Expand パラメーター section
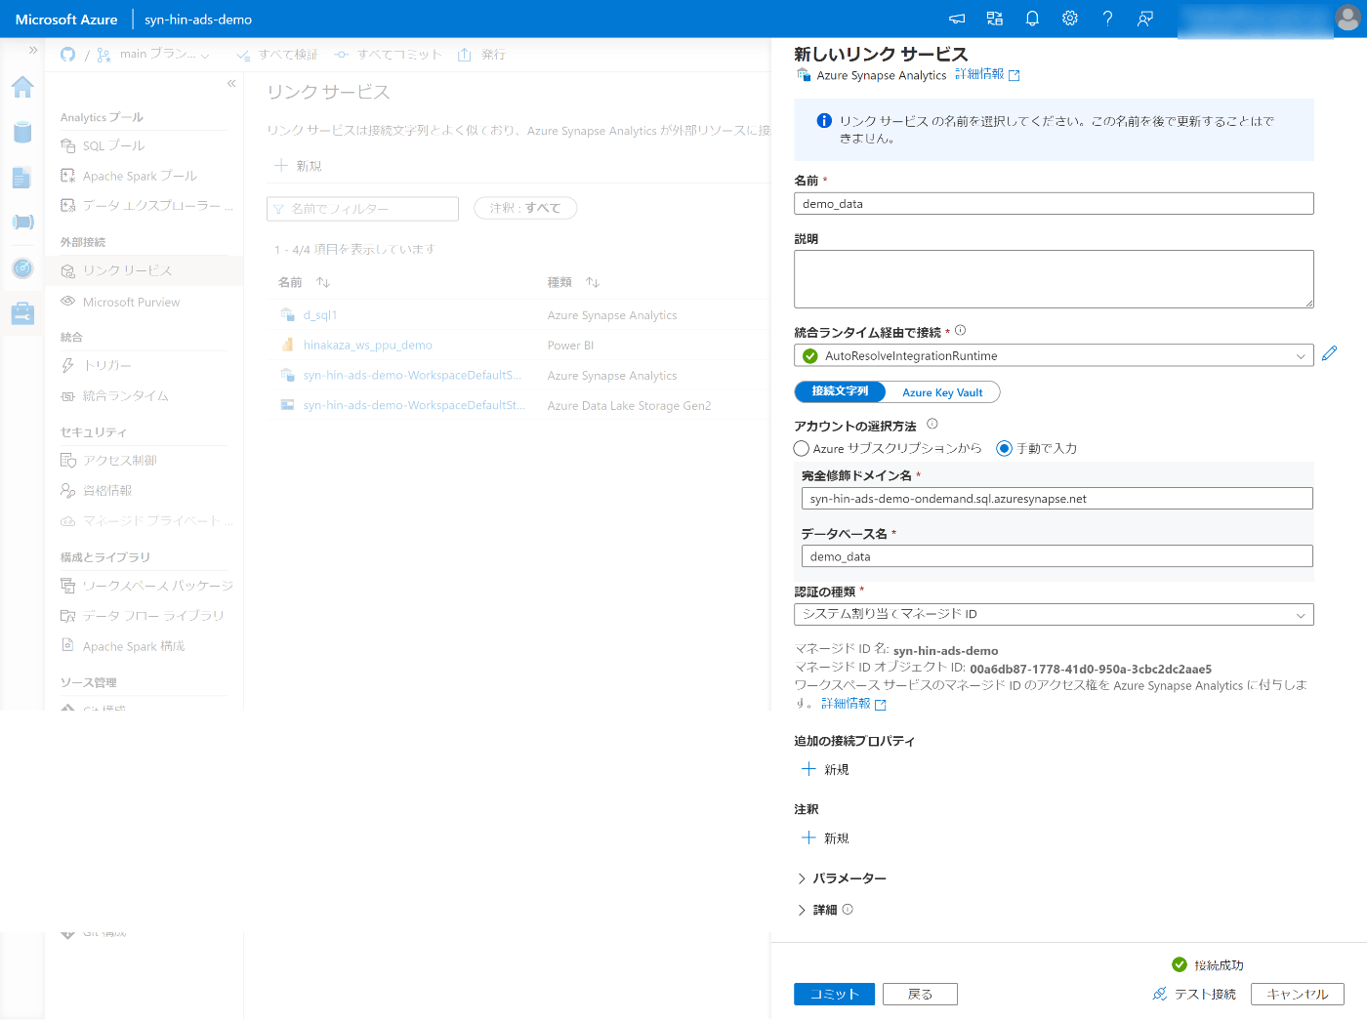 (x=842, y=878)
